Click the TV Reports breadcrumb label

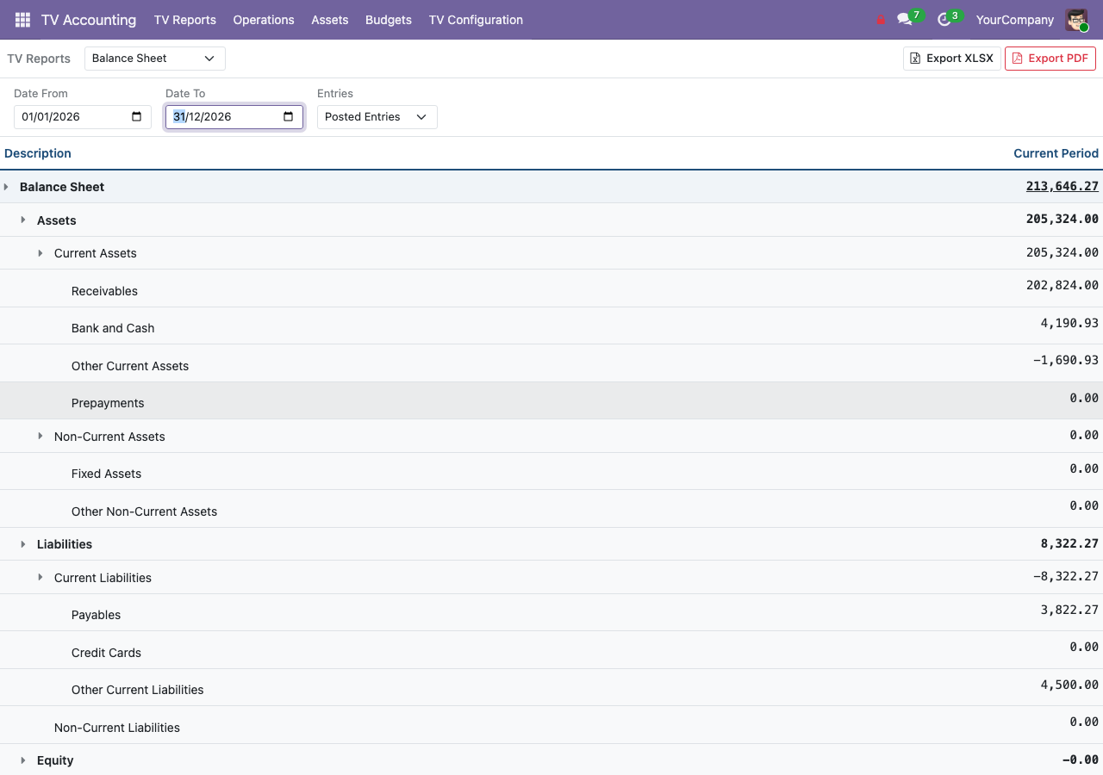click(39, 59)
